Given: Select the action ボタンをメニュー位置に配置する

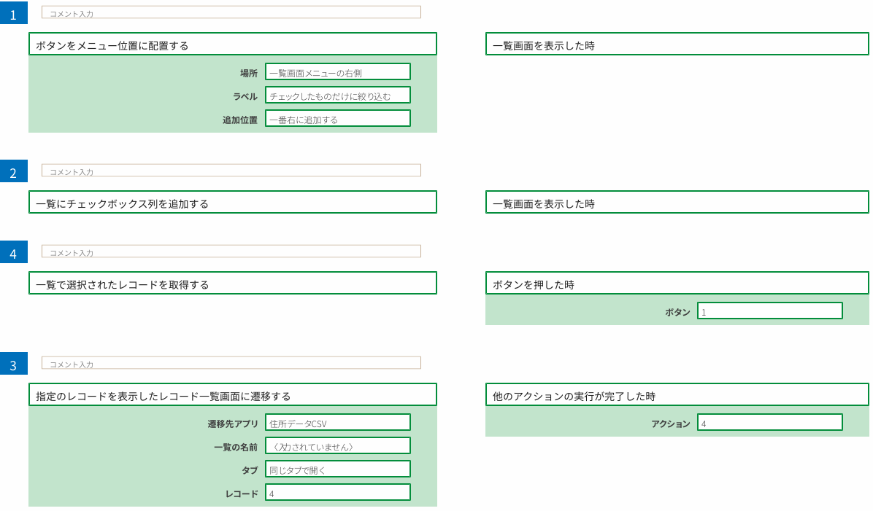Looking at the screenshot, I should tap(233, 44).
